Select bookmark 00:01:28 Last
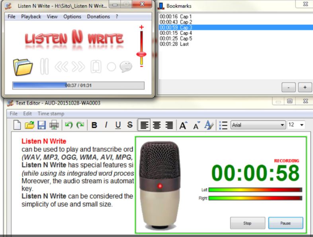Viewport: 313px width, 237px height. point(236,44)
